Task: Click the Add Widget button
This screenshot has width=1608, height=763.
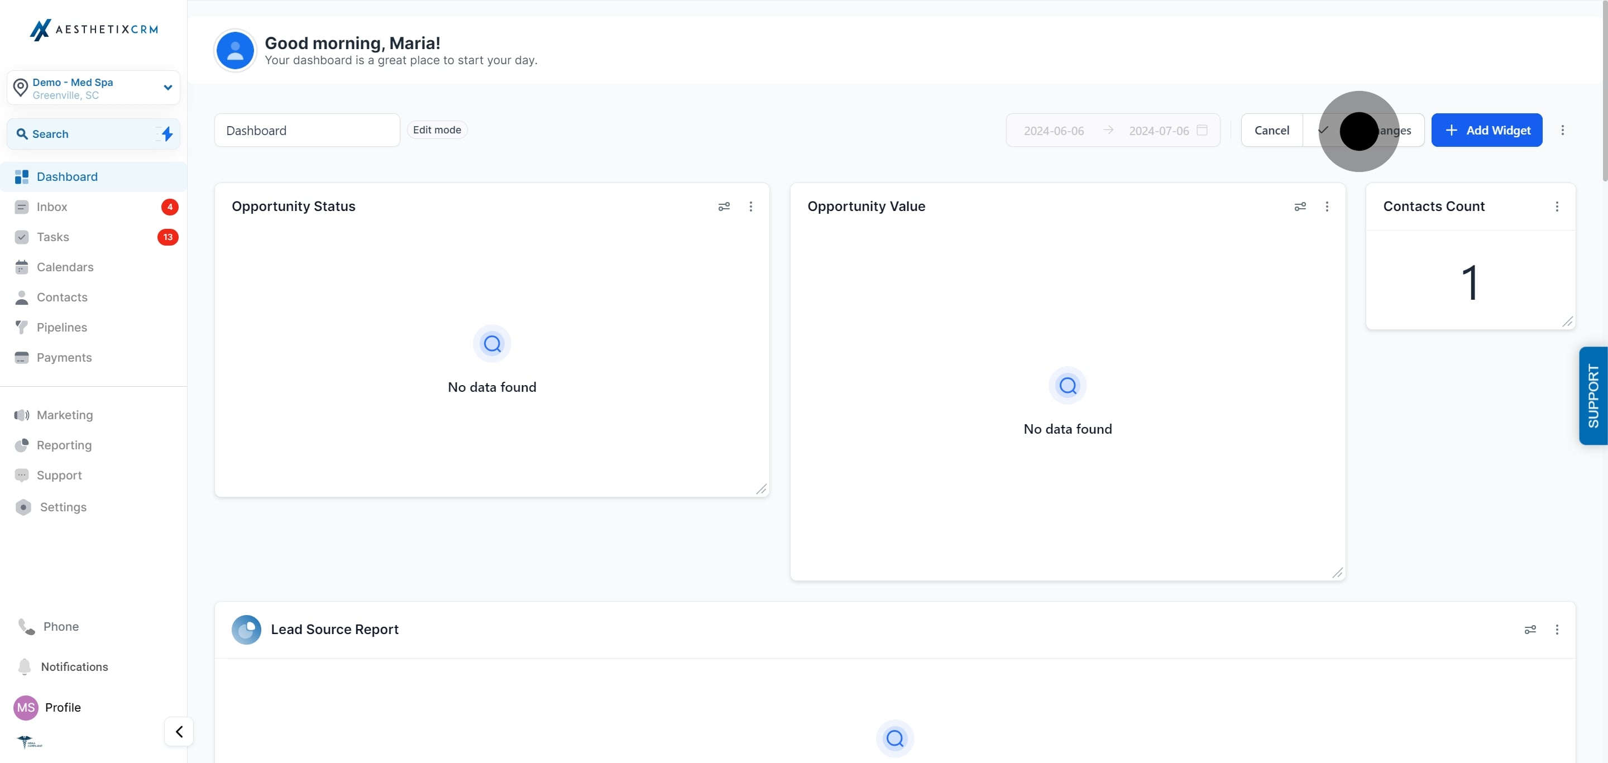Action: click(1486, 129)
